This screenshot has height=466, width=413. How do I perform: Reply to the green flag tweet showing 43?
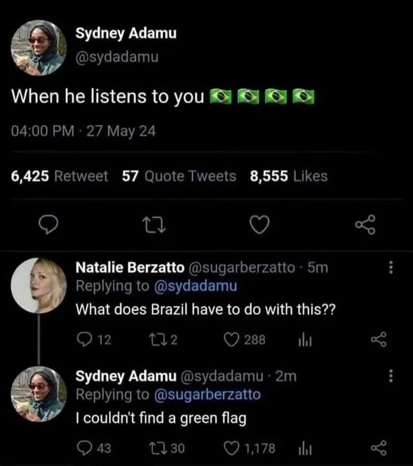click(x=94, y=448)
